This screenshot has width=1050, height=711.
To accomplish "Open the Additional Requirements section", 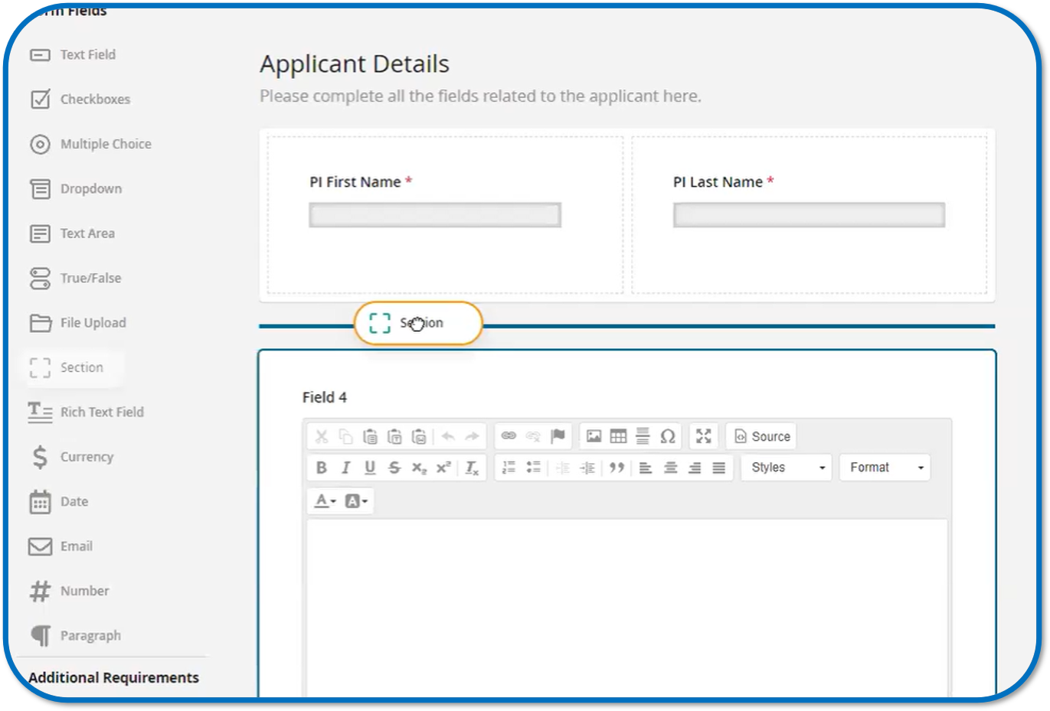I will (x=113, y=677).
